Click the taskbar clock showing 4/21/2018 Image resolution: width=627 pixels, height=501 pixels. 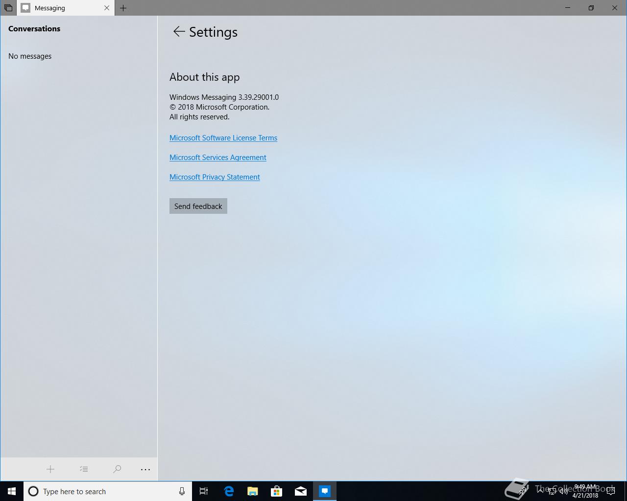(x=585, y=491)
